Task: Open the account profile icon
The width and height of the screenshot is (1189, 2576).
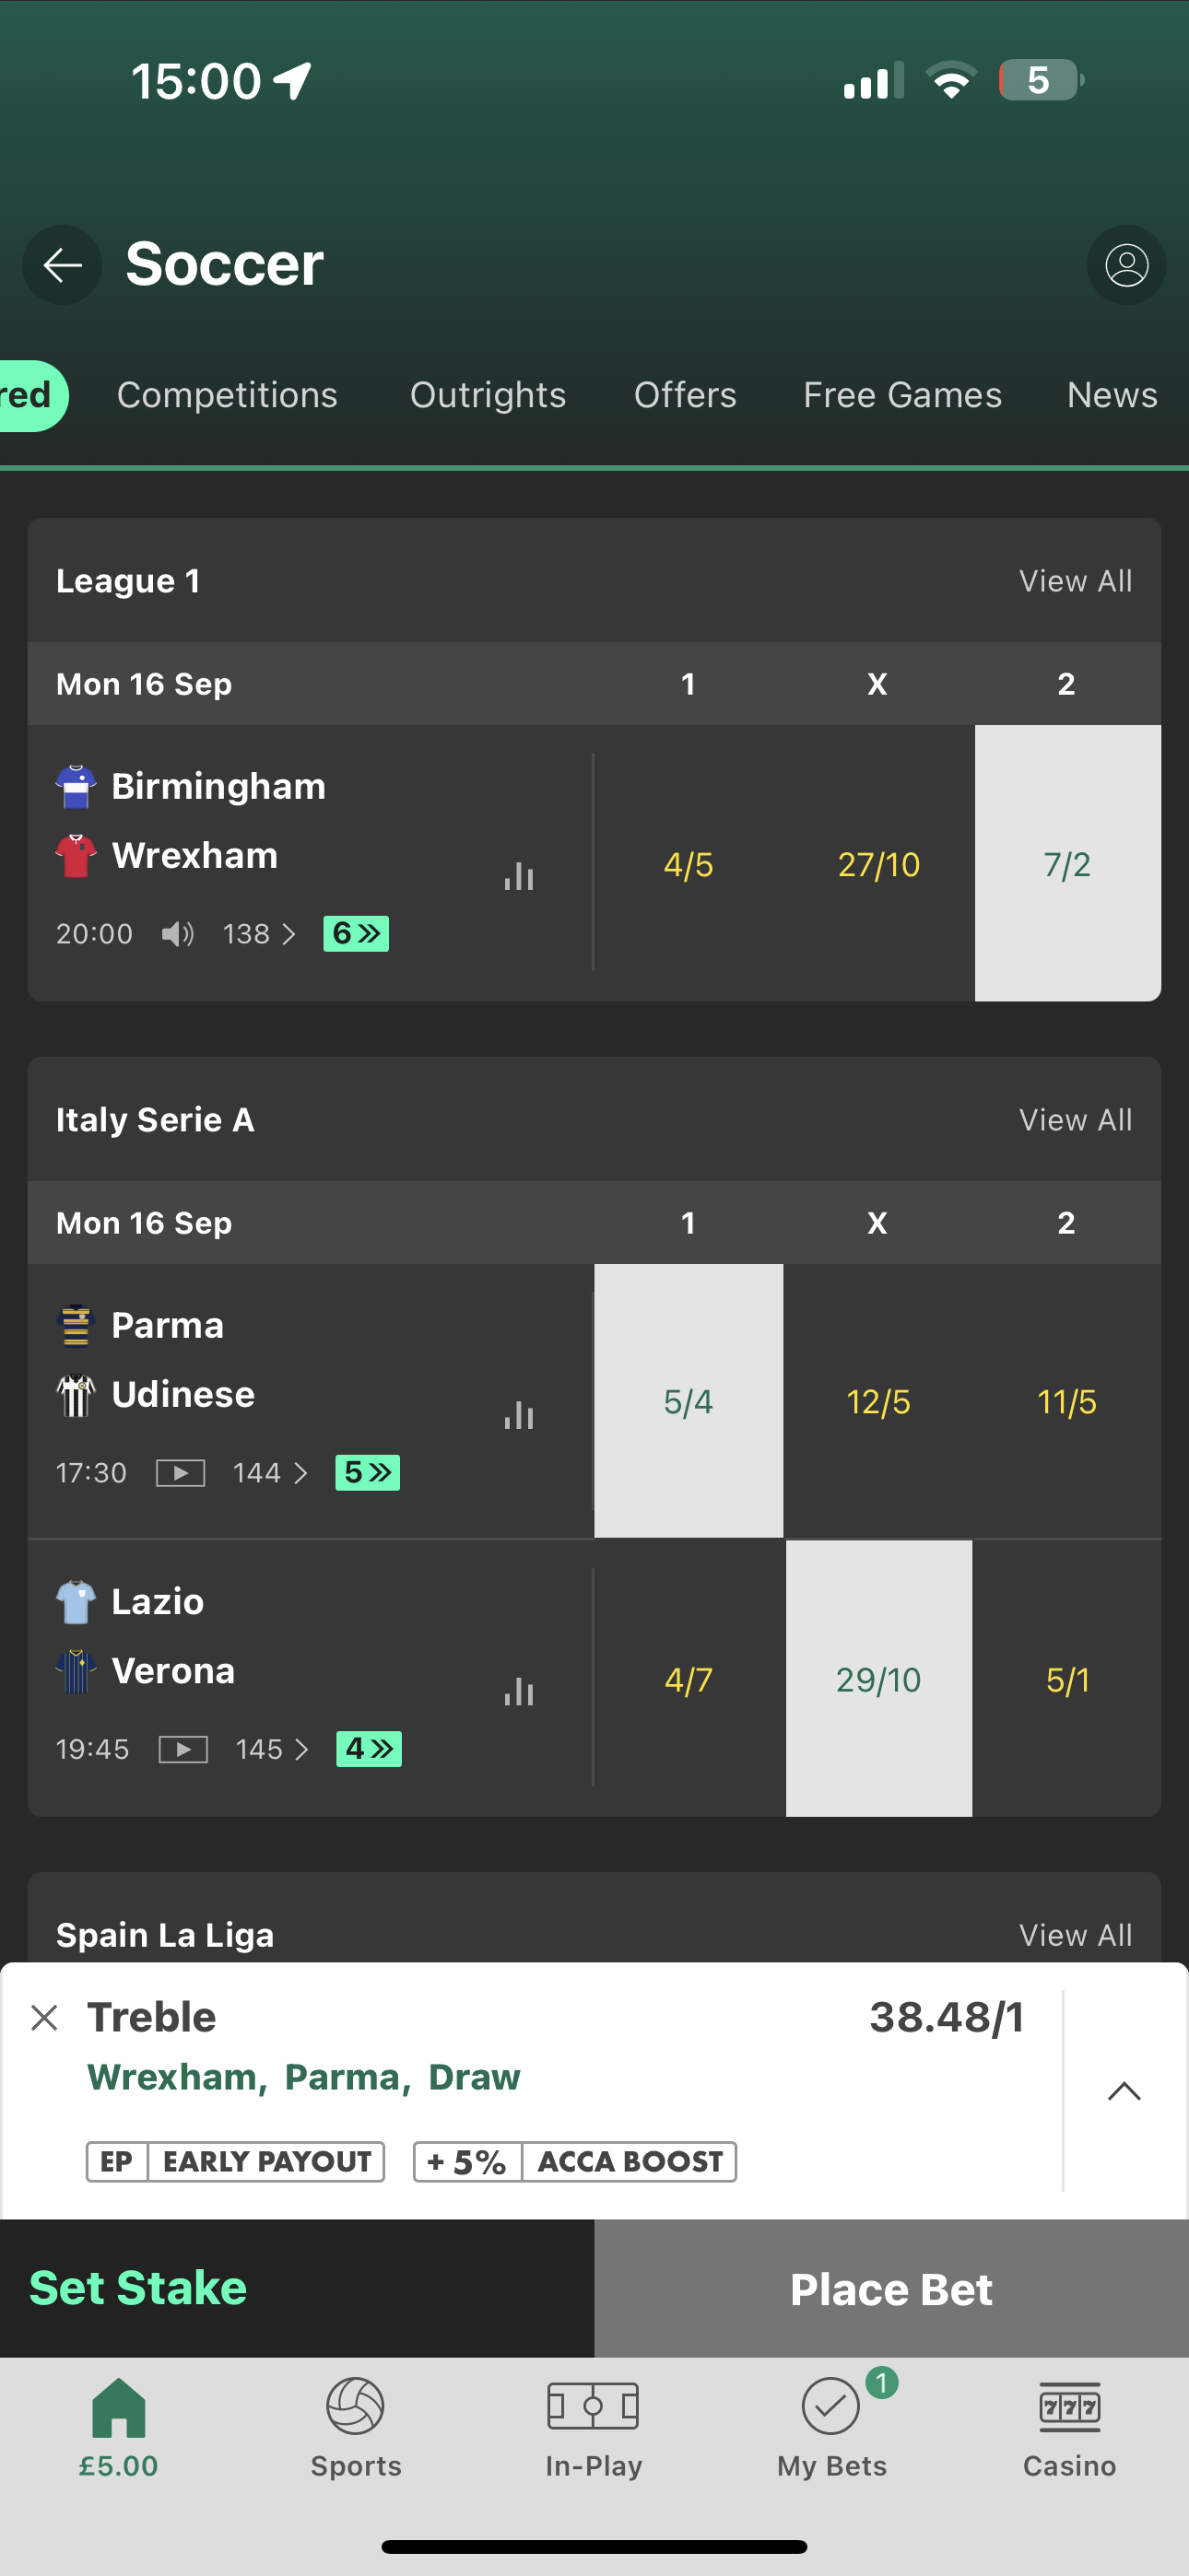Action: 1125,265
